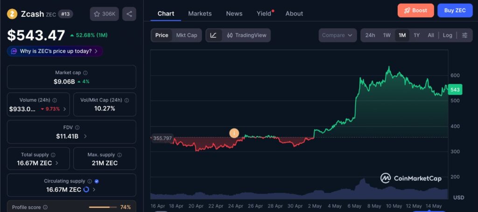Click the 10 May date axis label
Image resolution: width=478 pixels, height=212 pixels.
click(x=394, y=206)
